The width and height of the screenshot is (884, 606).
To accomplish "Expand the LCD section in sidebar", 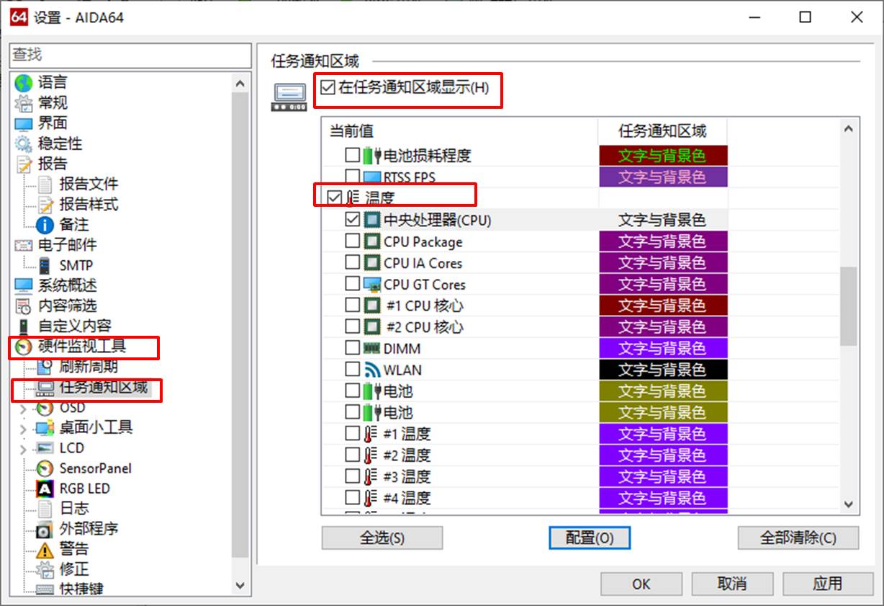I will (22, 447).
